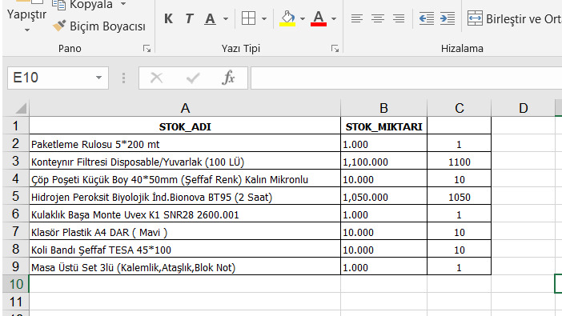This screenshot has height=316, width=562.
Task: Select row 5 header
Action: pos(16,196)
